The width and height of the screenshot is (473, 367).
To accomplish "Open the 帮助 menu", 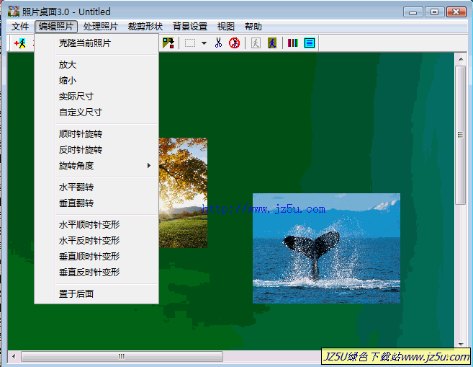I will pos(253,27).
